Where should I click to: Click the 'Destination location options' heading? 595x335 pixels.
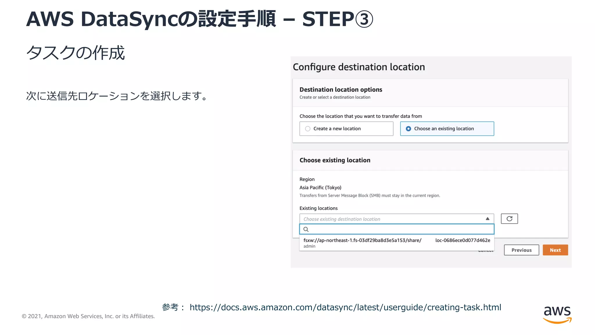click(341, 90)
